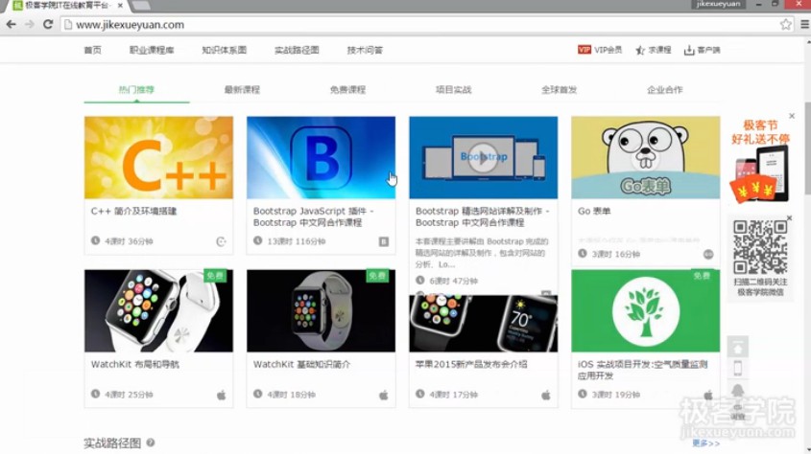Screen dimensions: 811x454
Task: Click the Bootstrap category icon on JavaScript 插件 card
Action: coord(383,241)
